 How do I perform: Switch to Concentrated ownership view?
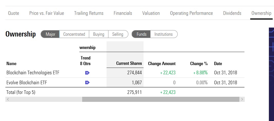(x=74, y=34)
